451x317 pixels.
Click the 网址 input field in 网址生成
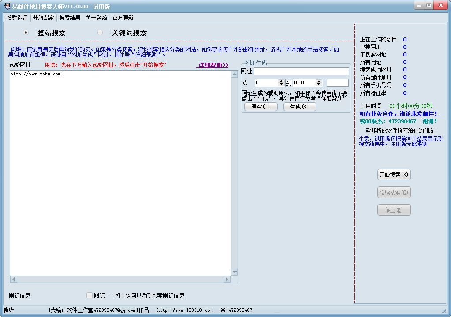pos(301,71)
